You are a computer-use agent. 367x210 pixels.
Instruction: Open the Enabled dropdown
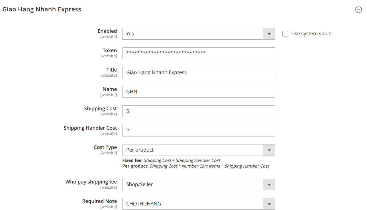pos(199,34)
